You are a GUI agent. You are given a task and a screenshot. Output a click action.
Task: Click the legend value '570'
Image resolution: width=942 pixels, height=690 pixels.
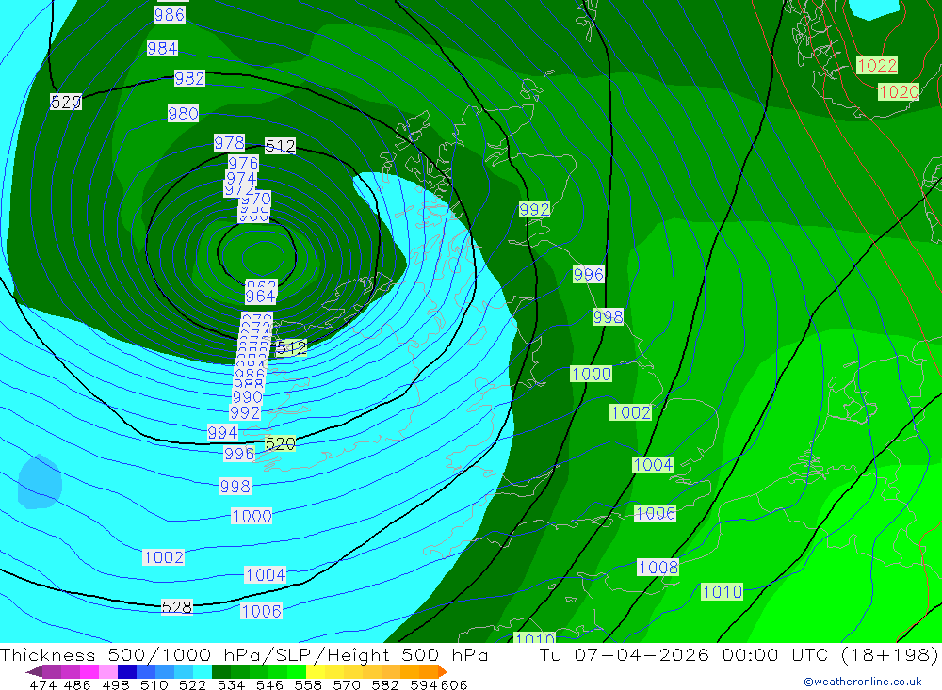click(x=347, y=684)
